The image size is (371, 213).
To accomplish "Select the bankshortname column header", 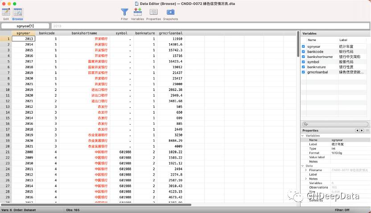I will [x=84, y=33].
